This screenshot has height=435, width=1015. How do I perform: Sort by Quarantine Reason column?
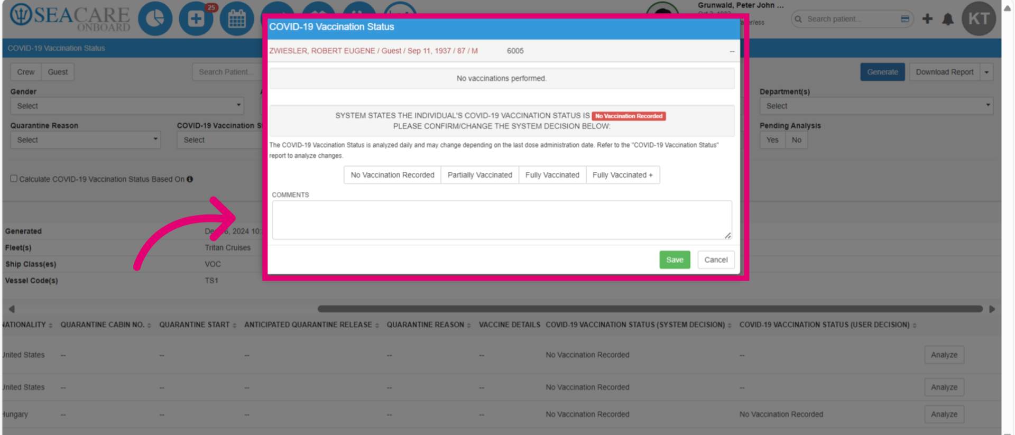coord(469,326)
